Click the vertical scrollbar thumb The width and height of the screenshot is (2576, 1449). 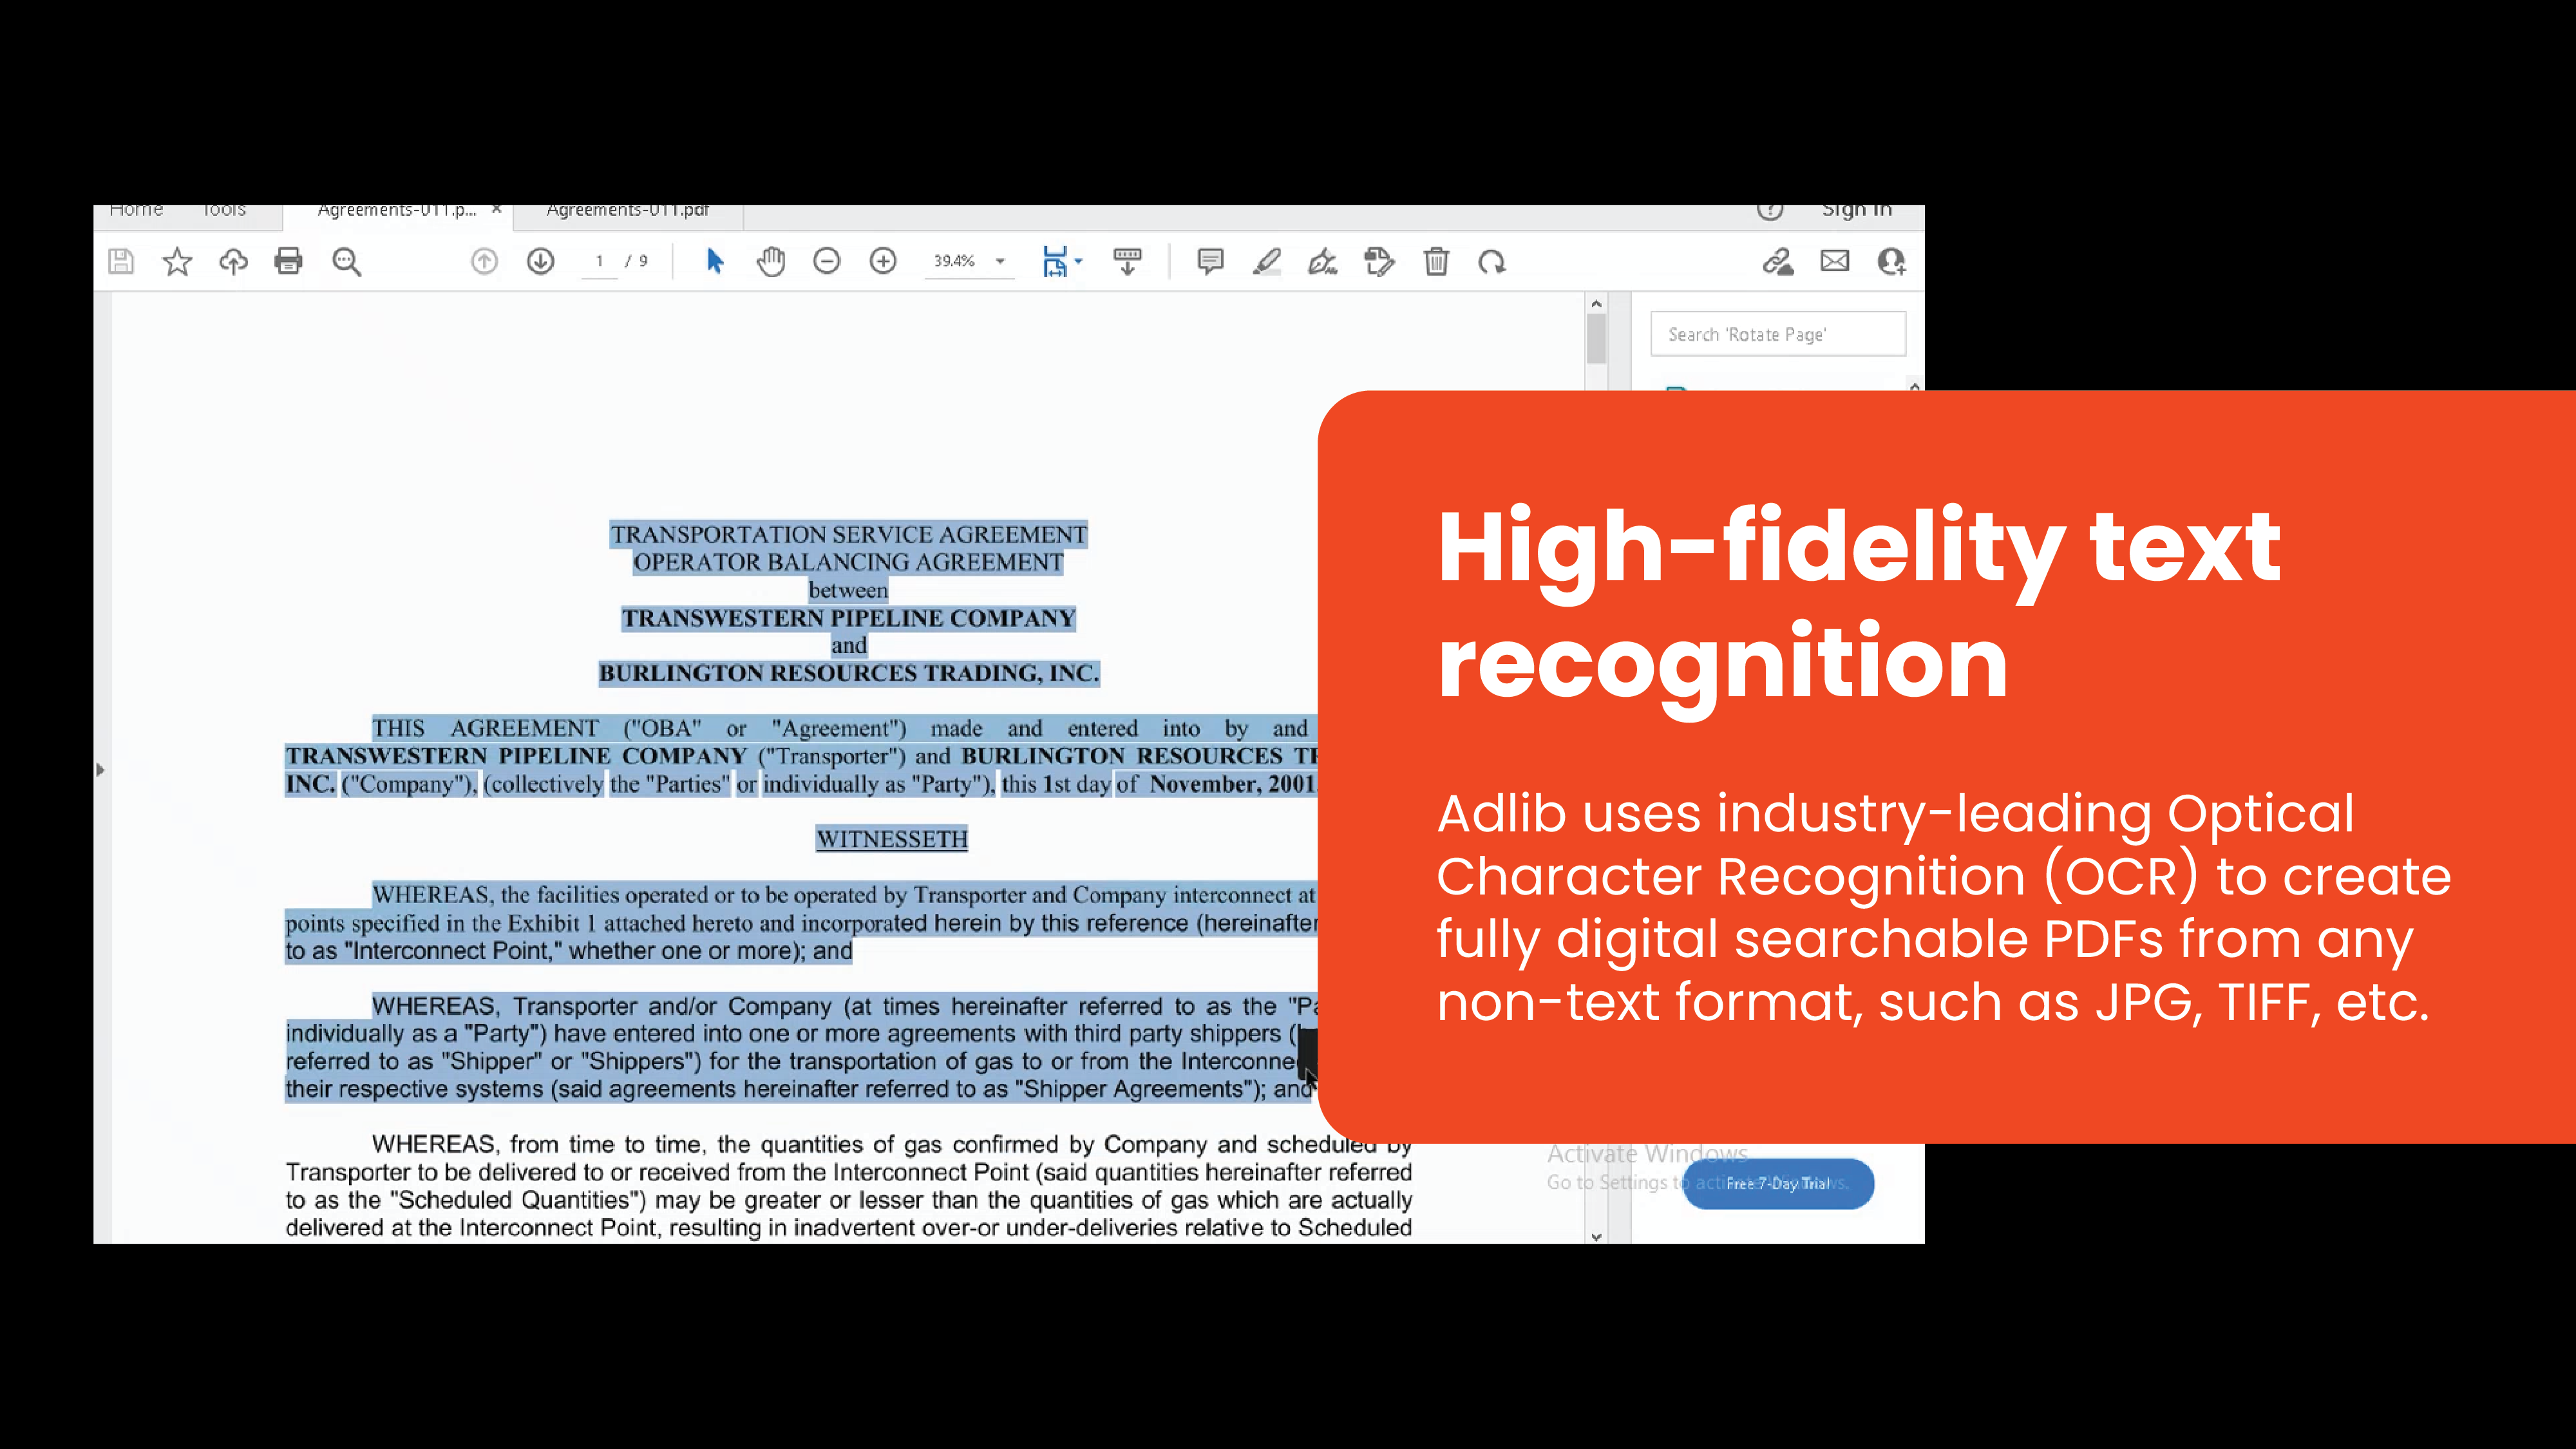tap(1596, 340)
